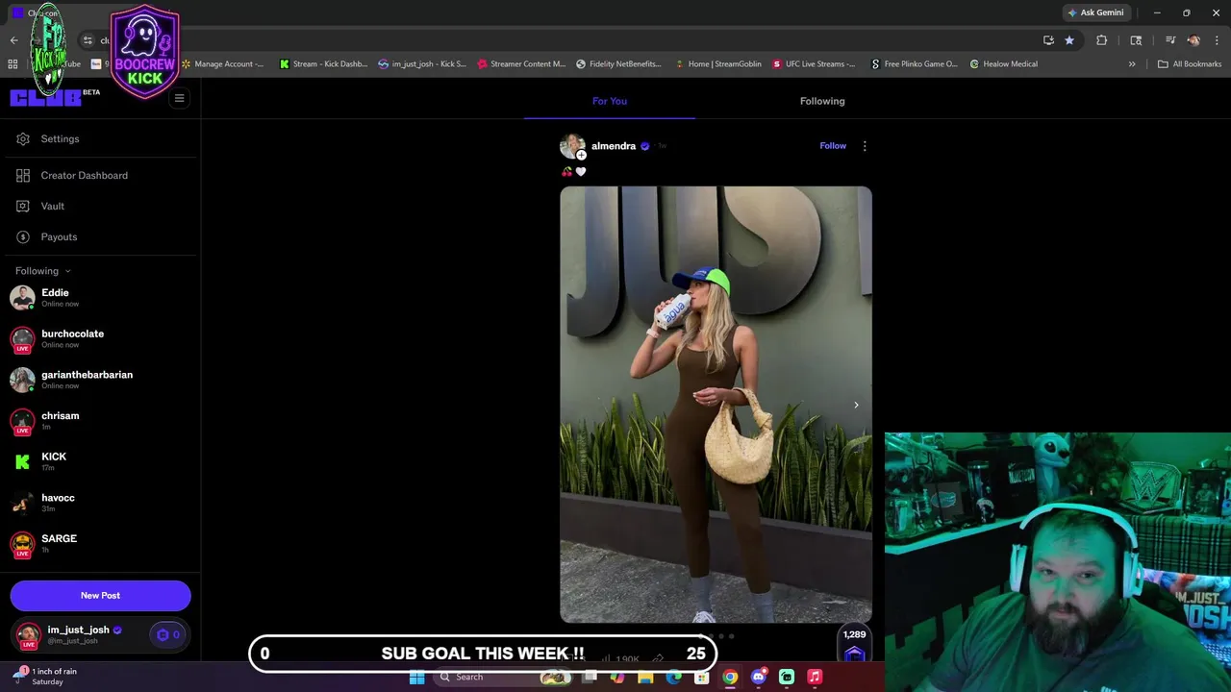Open burchocolate's live channel
The height and width of the screenshot is (692, 1231).
pos(100,339)
